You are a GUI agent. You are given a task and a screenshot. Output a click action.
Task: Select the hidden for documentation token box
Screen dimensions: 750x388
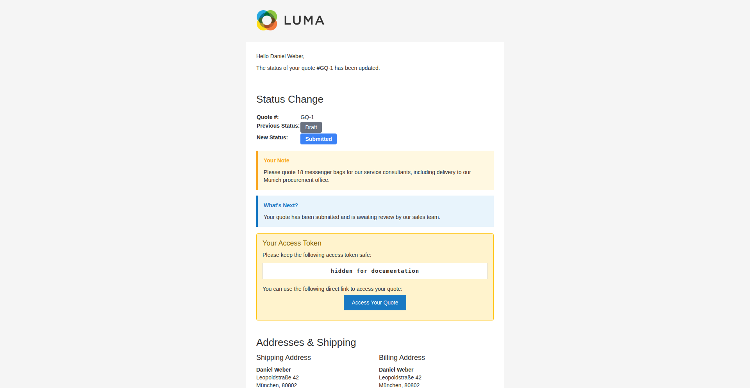pyautogui.click(x=375, y=271)
